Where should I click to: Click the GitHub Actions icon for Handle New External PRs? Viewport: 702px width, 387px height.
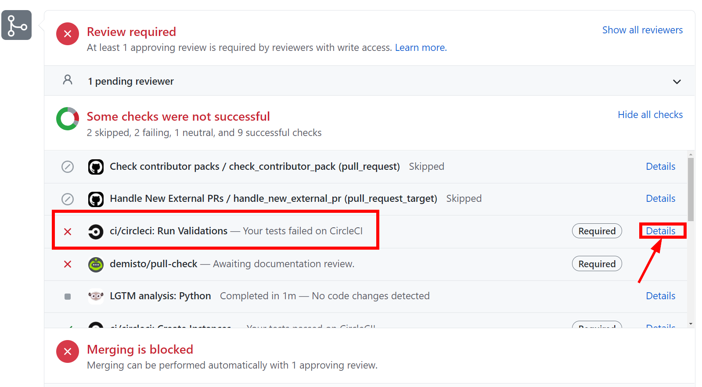pyautogui.click(x=95, y=199)
